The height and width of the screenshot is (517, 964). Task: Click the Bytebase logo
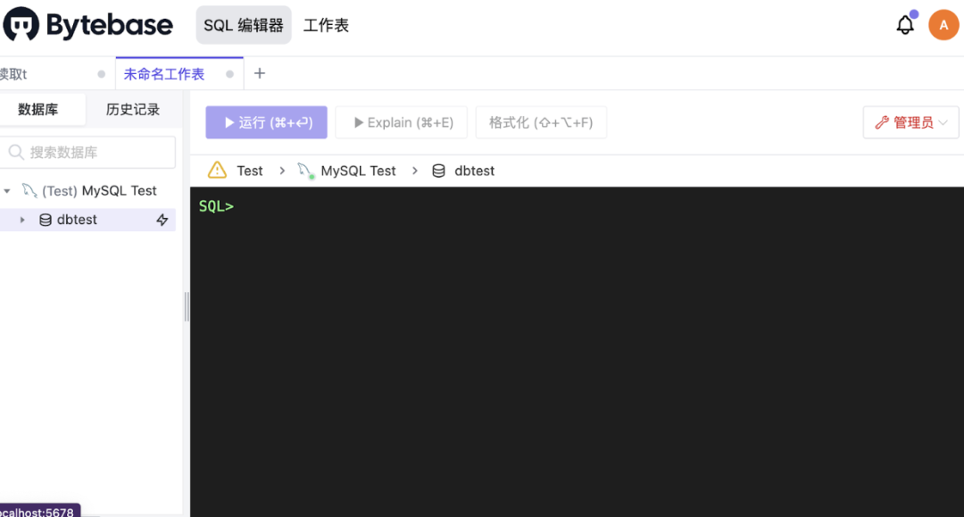pos(87,25)
